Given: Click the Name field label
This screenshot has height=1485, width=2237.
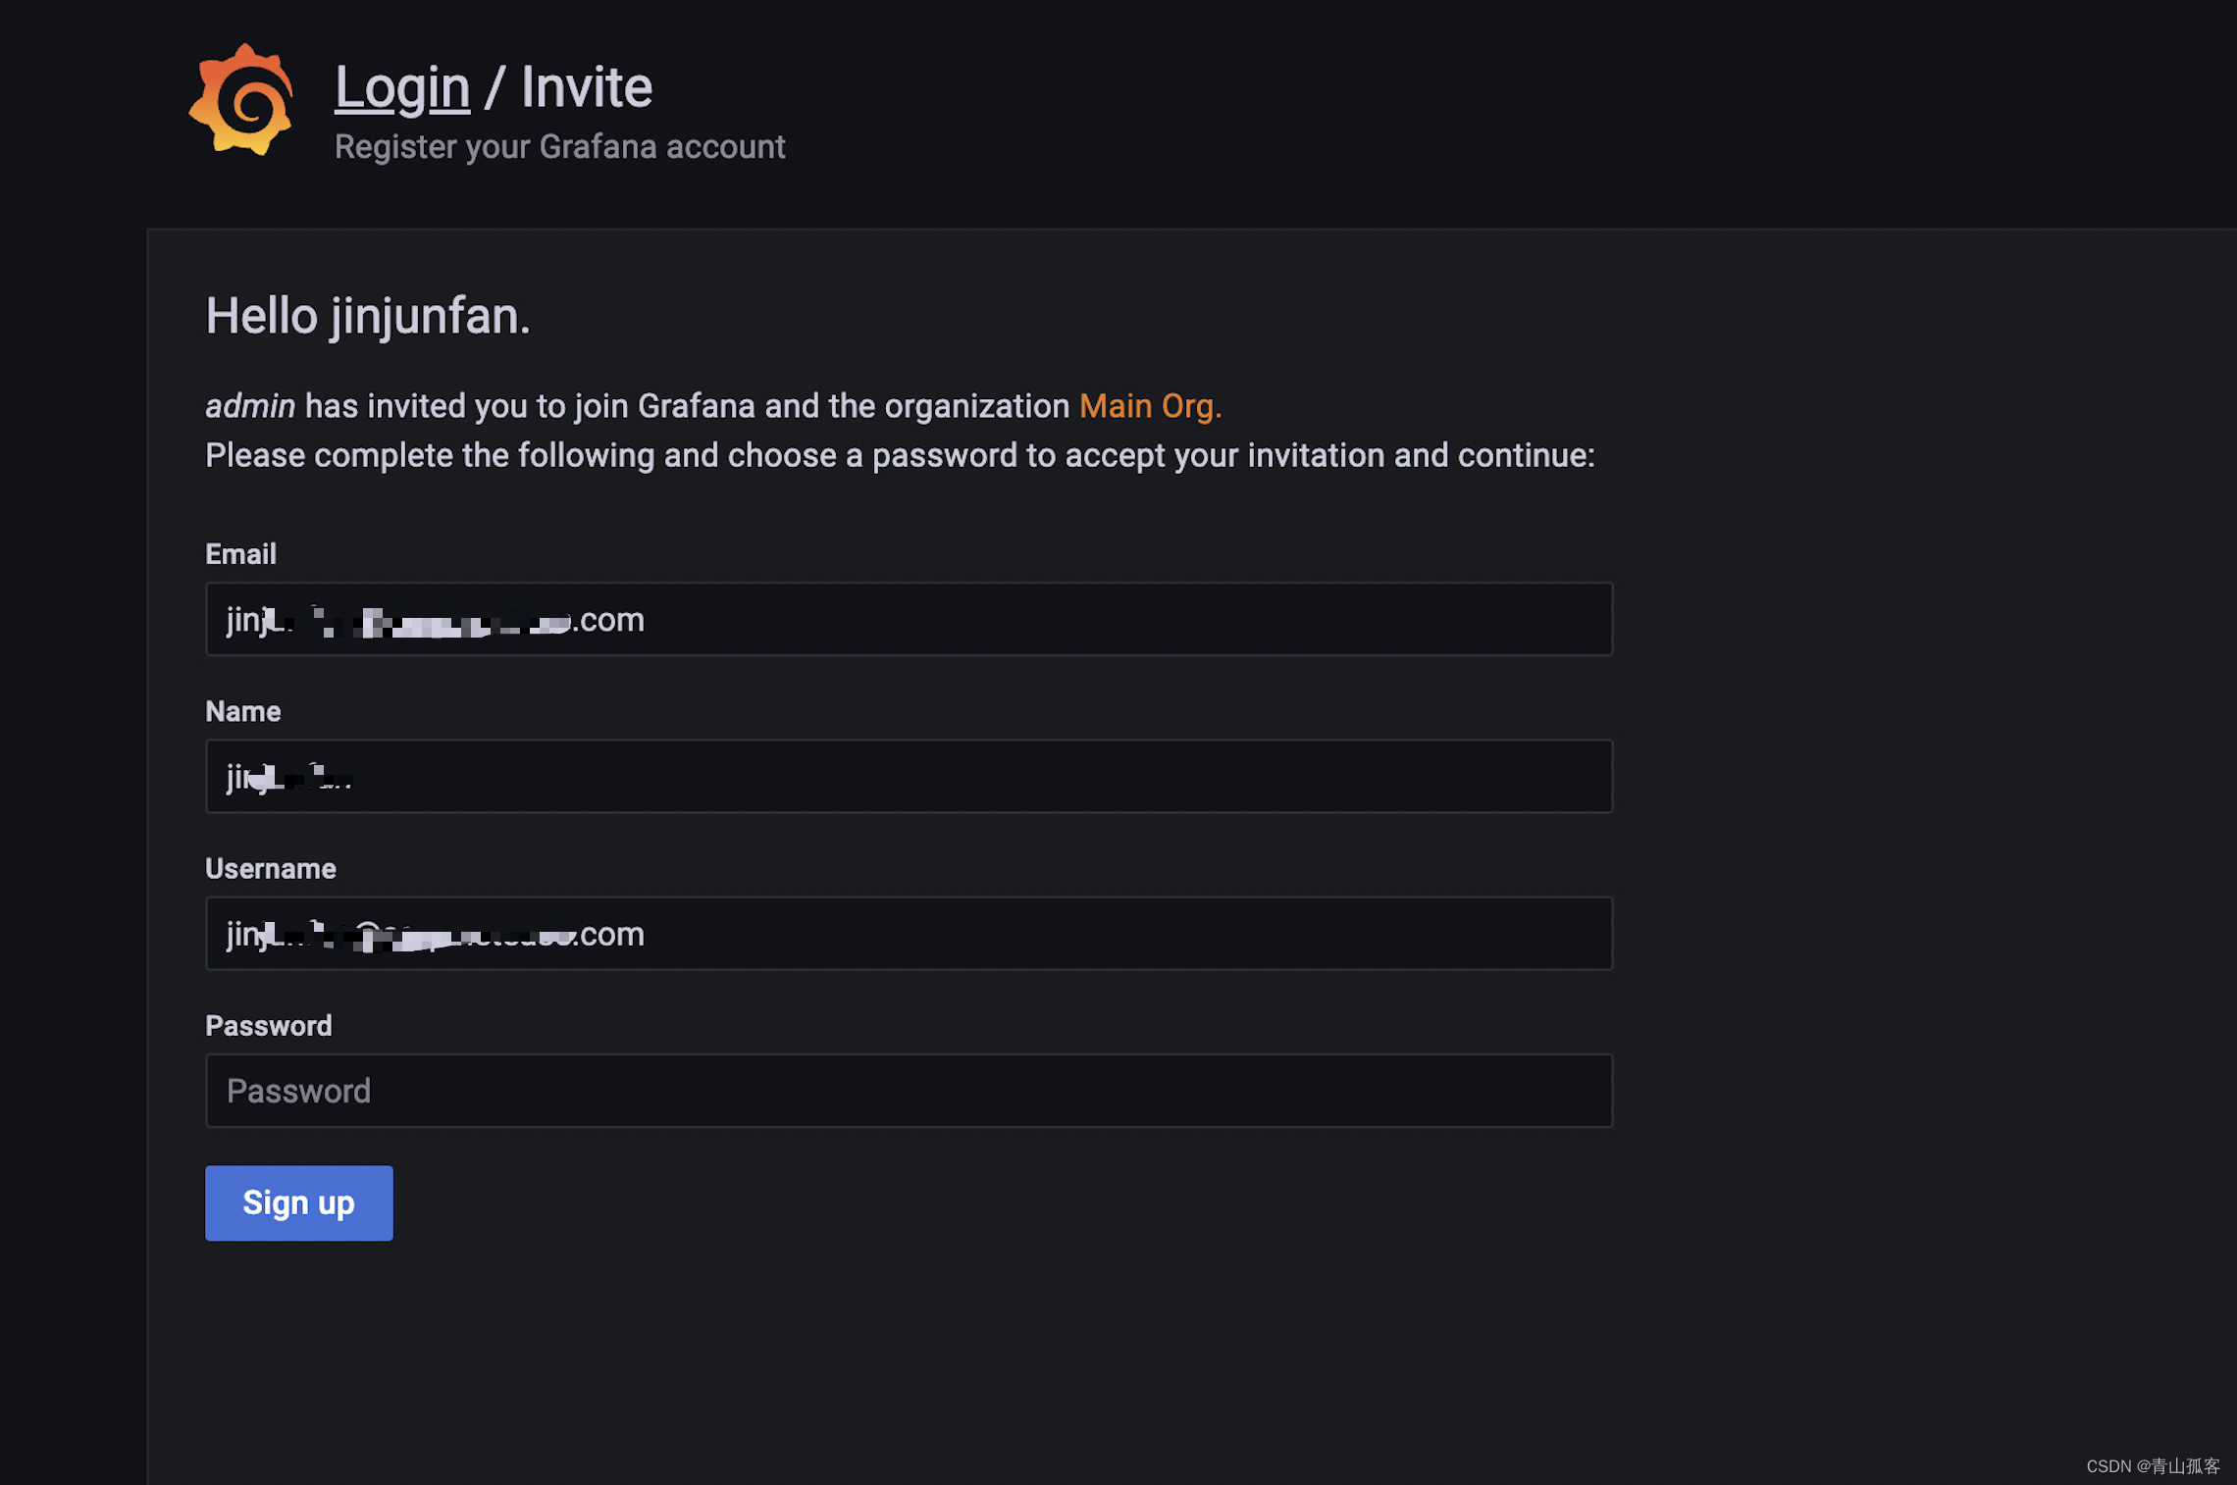Looking at the screenshot, I should 242,711.
